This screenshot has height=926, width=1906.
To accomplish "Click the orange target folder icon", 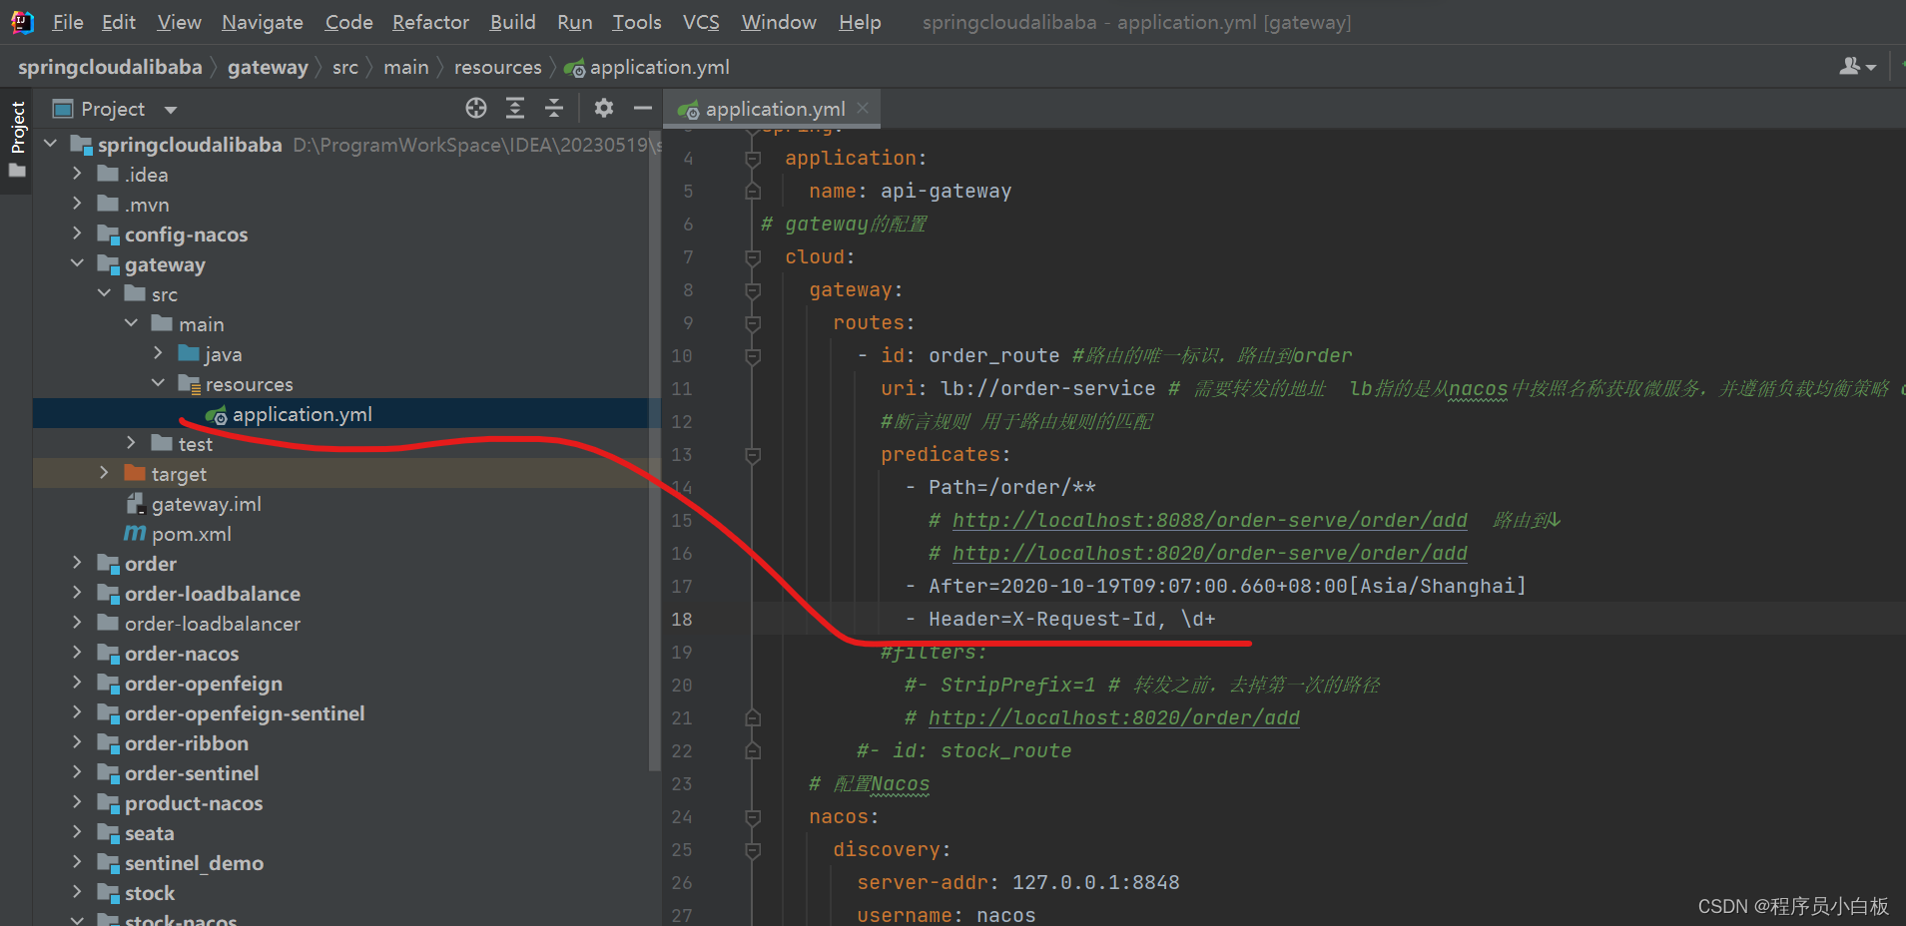I will pyautogui.click(x=135, y=473).
